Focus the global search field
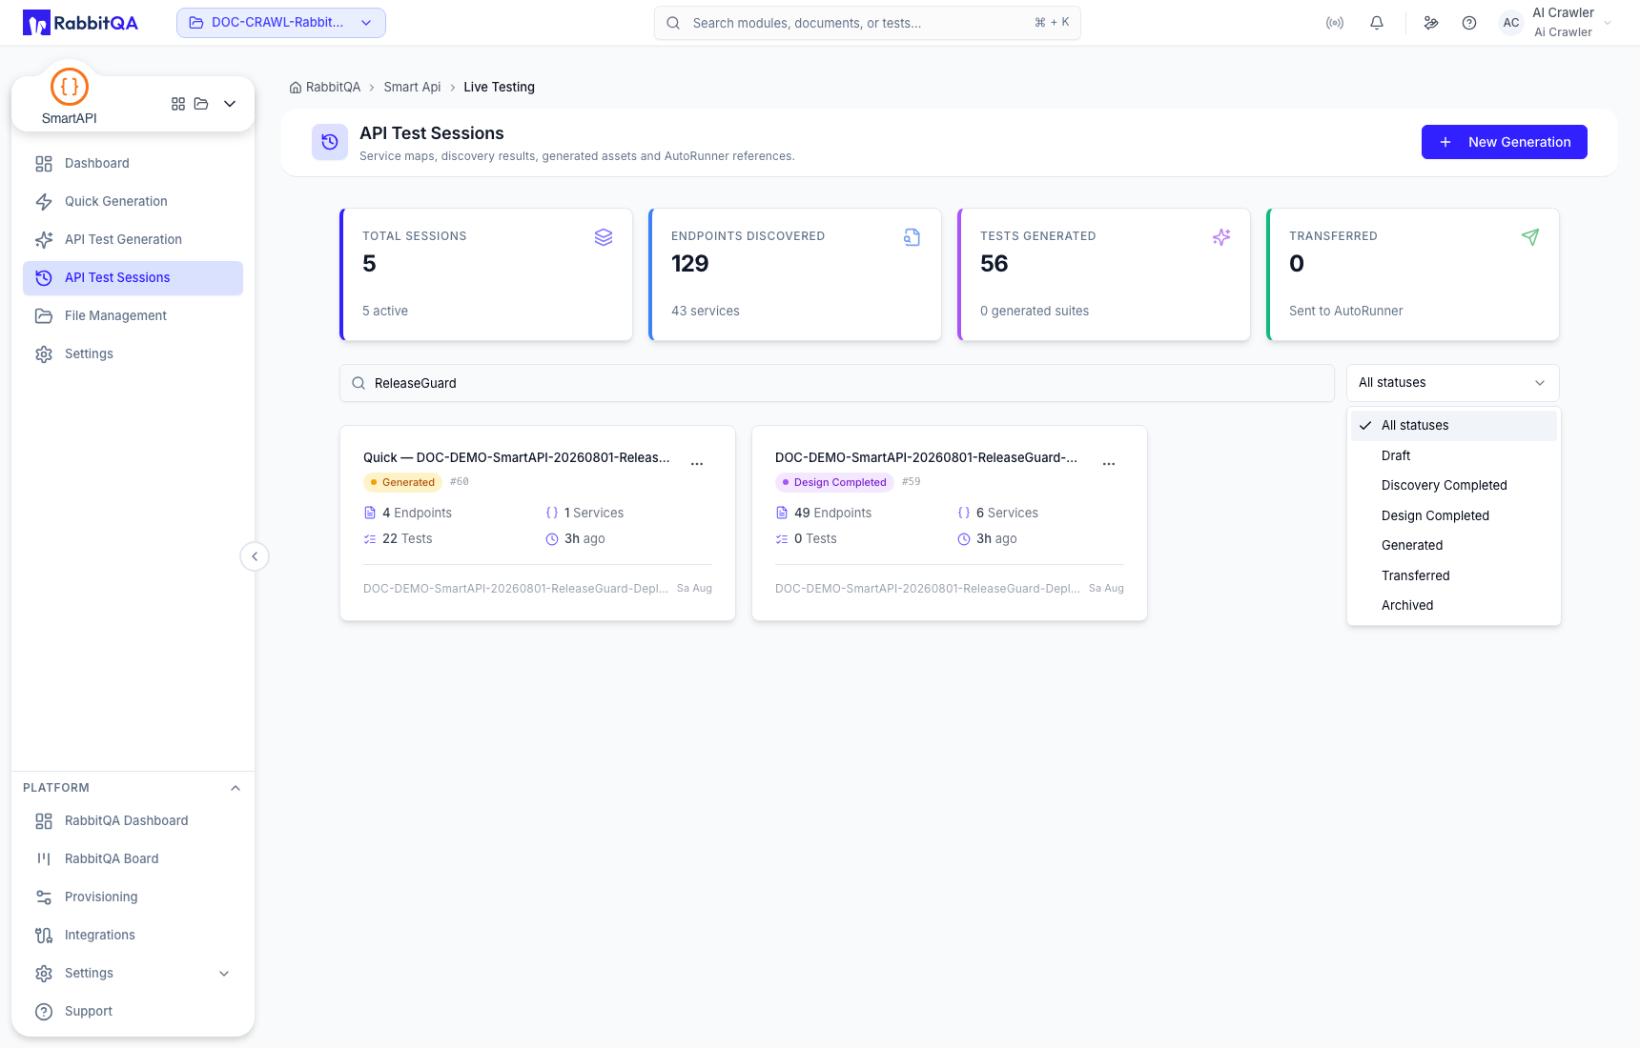 (x=868, y=23)
